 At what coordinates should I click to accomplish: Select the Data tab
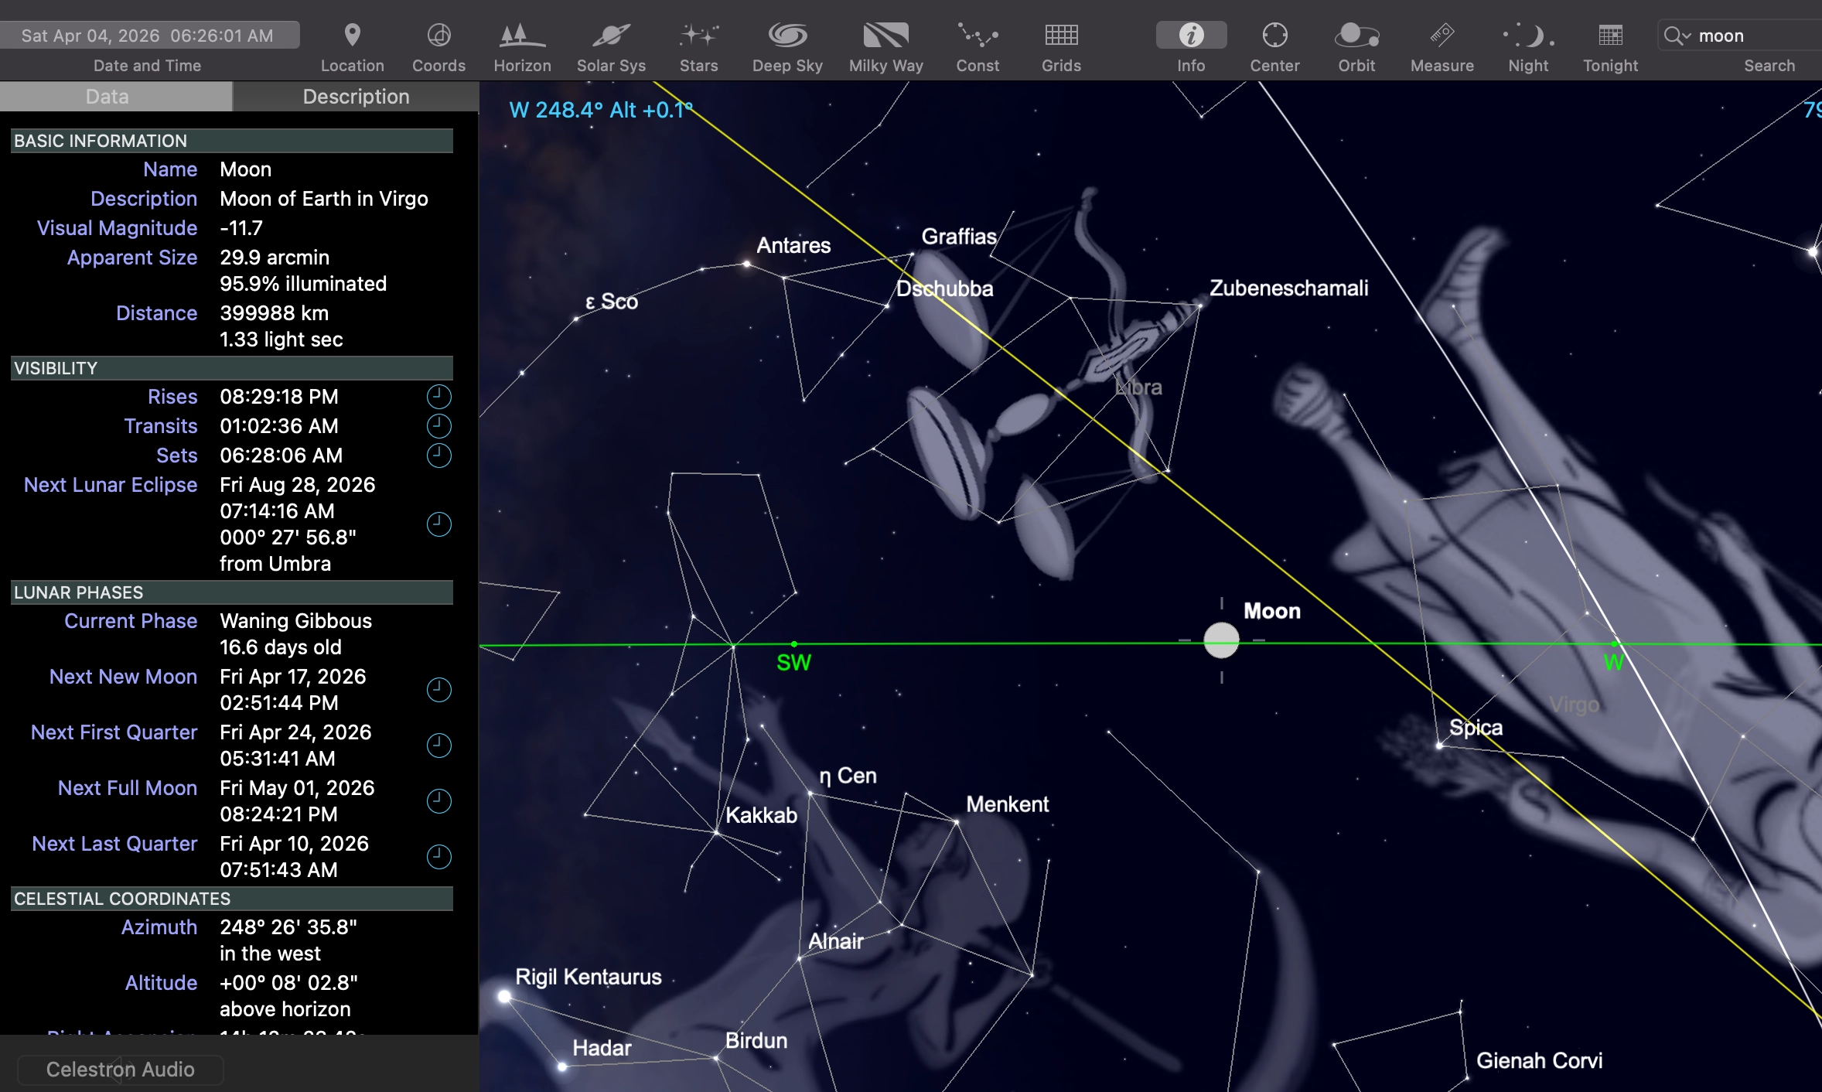[107, 97]
